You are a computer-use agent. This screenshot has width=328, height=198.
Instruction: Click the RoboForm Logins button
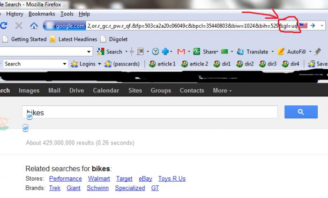point(83,64)
